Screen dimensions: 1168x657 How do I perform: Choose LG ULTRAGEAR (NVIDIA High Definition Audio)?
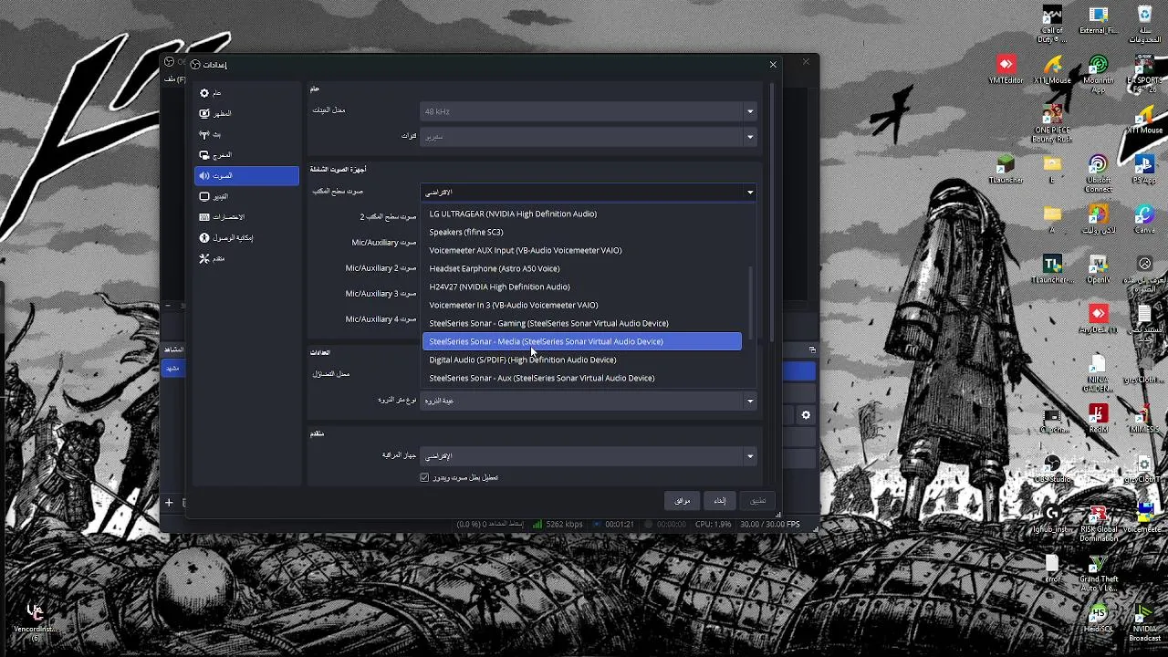point(582,214)
